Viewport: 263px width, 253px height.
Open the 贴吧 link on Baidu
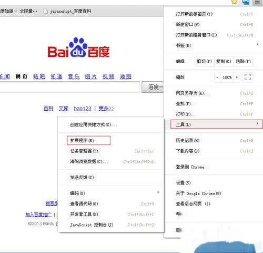tap(39, 76)
